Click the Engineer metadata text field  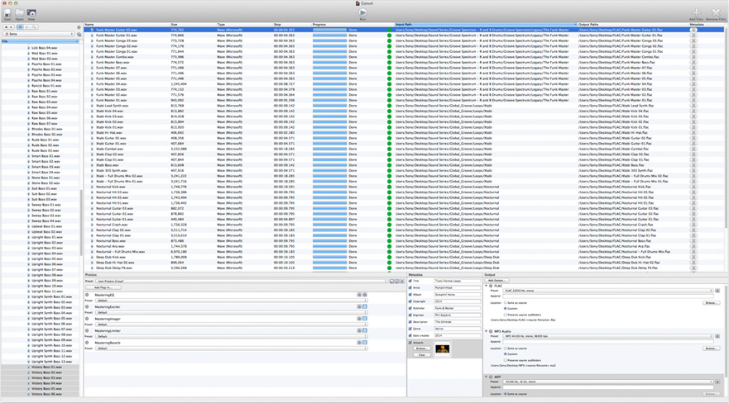[x=457, y=315]
